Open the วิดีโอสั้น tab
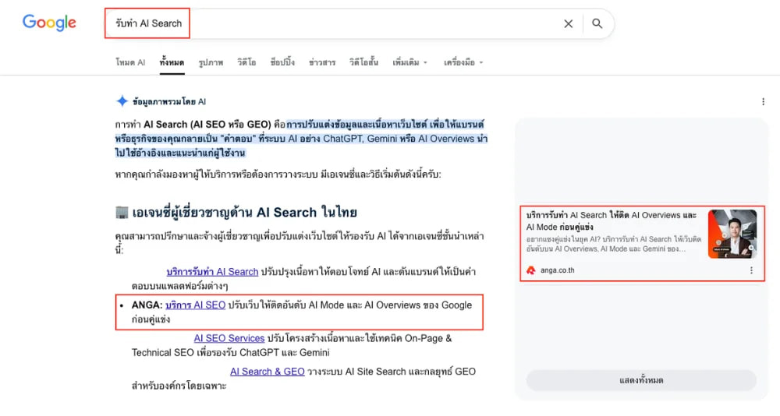 (x=363, y=62)
